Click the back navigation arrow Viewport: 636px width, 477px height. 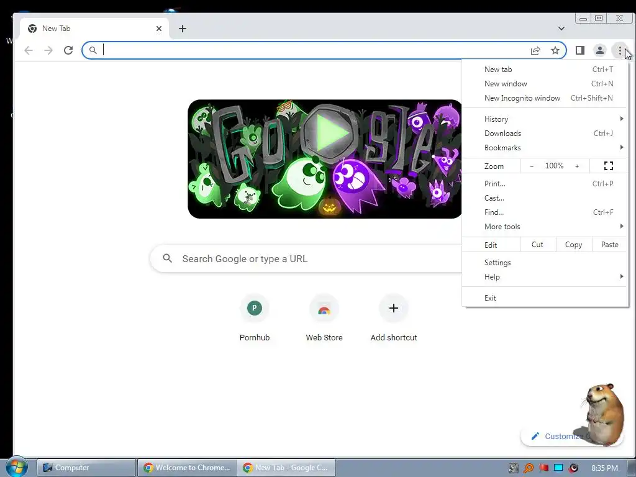[29, 50]
